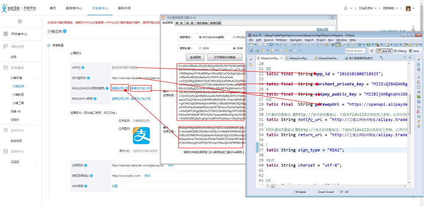
Task: Click the Suspend pause icon in Eclipse toolbar
Action: (289, 45)
